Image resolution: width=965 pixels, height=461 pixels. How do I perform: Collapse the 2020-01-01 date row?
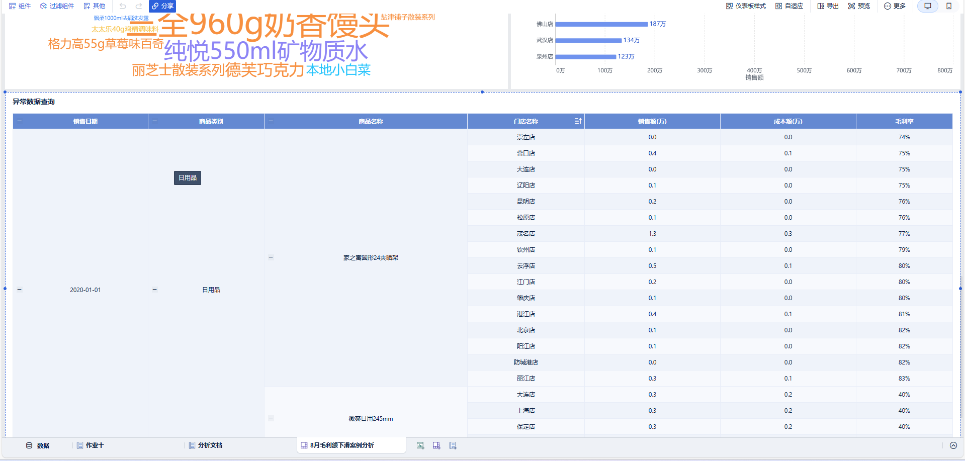click(x=20, y=289)
